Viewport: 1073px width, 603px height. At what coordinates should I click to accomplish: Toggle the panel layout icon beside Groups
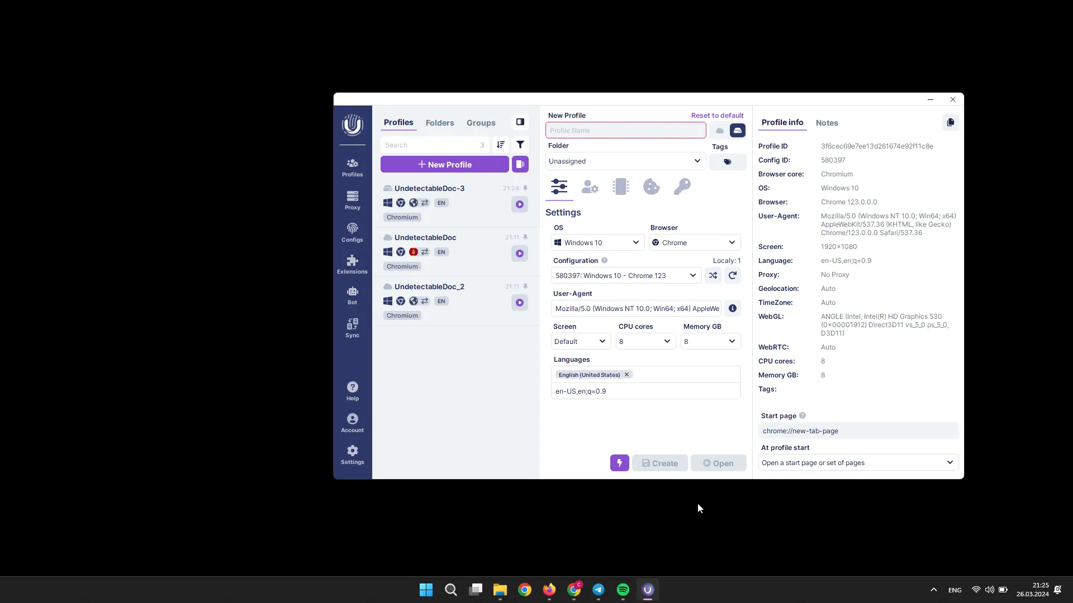520,122
